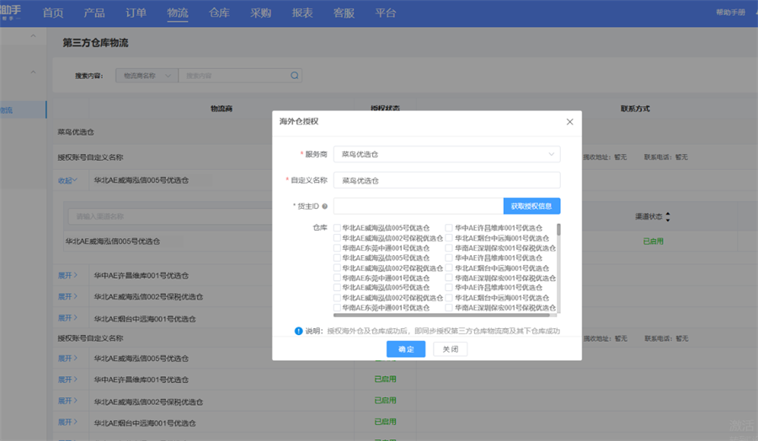This screenshot has height=441, width=758.
Task: Click the sort arrows beside 渠道状态
Action: coord(668,217)
